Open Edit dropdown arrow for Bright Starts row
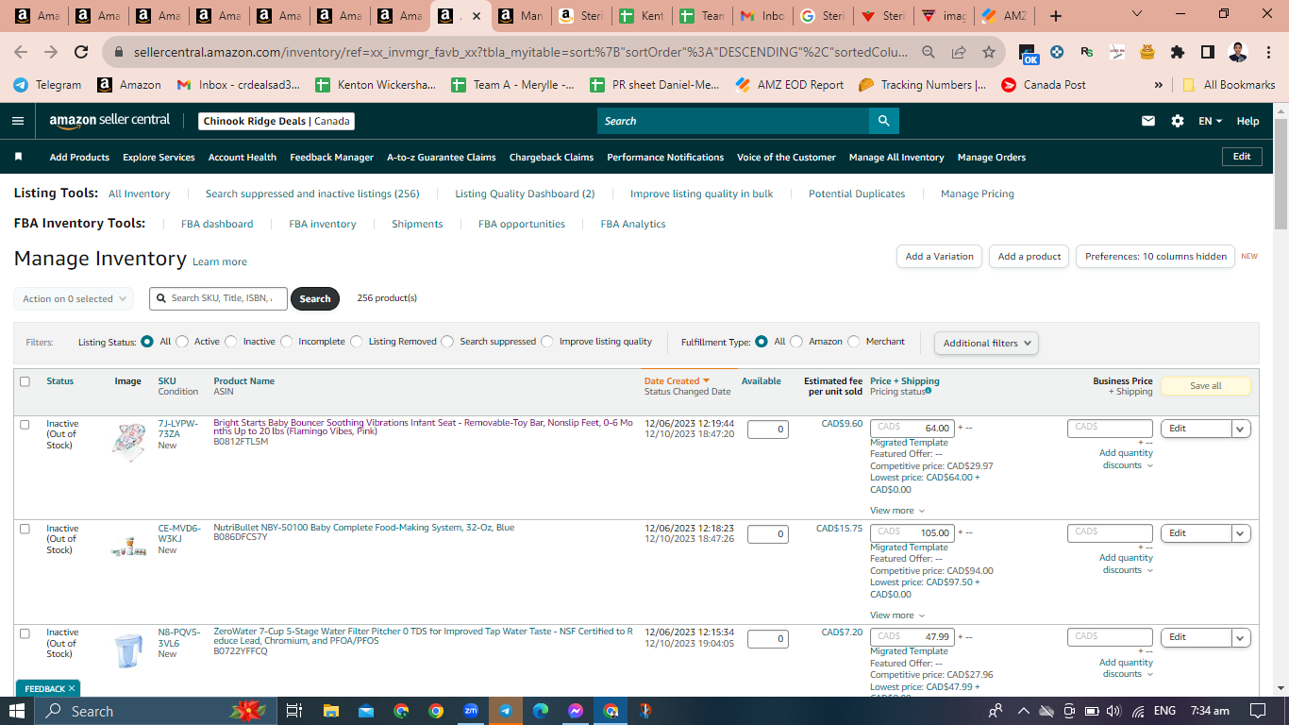The height and width of the screenshot is (725, 1289). [1241, 429]
